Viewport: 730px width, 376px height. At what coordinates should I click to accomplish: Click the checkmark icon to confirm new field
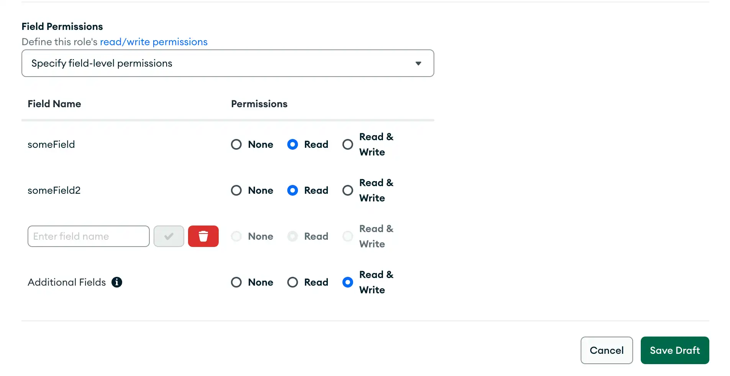[169, 236]
